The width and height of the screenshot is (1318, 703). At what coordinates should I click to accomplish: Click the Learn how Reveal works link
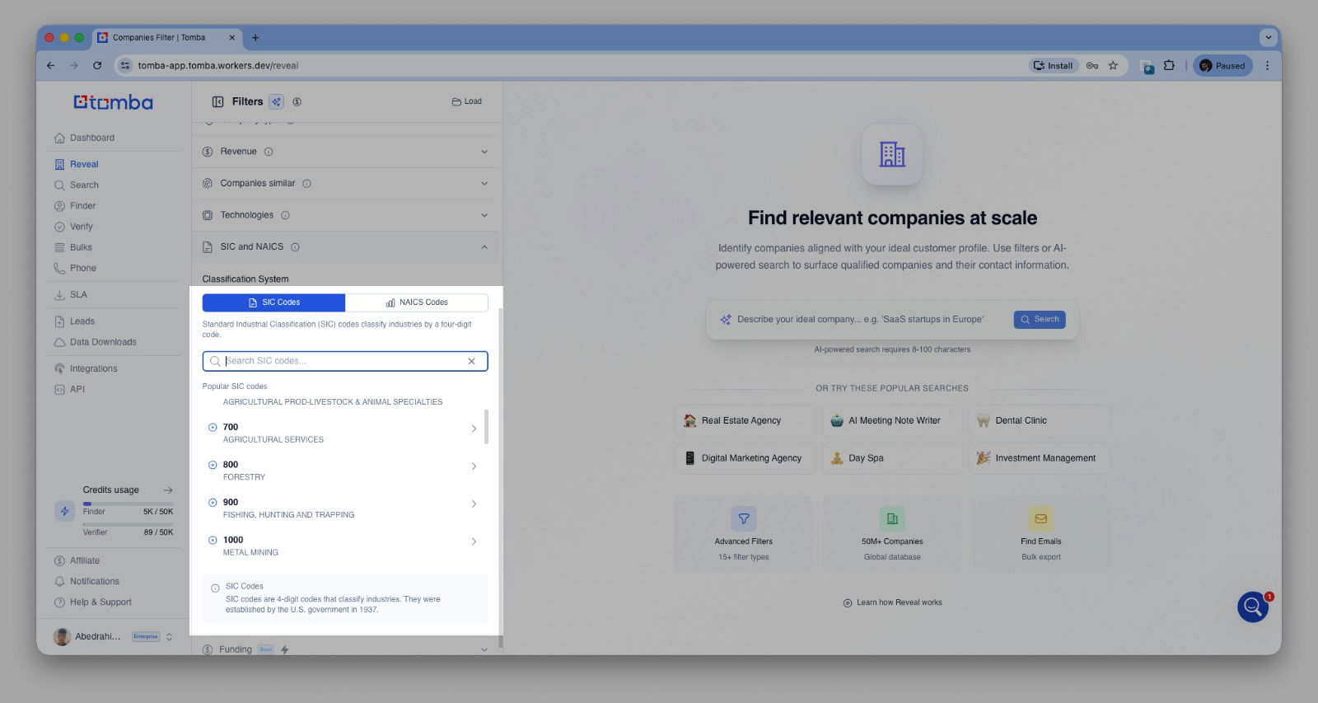[x=892, y=602]
